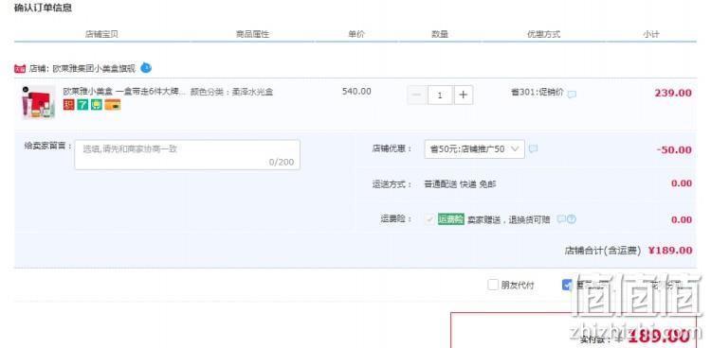Click the -50.00 discount amount
711x348 pixels.
pos(674,149)
